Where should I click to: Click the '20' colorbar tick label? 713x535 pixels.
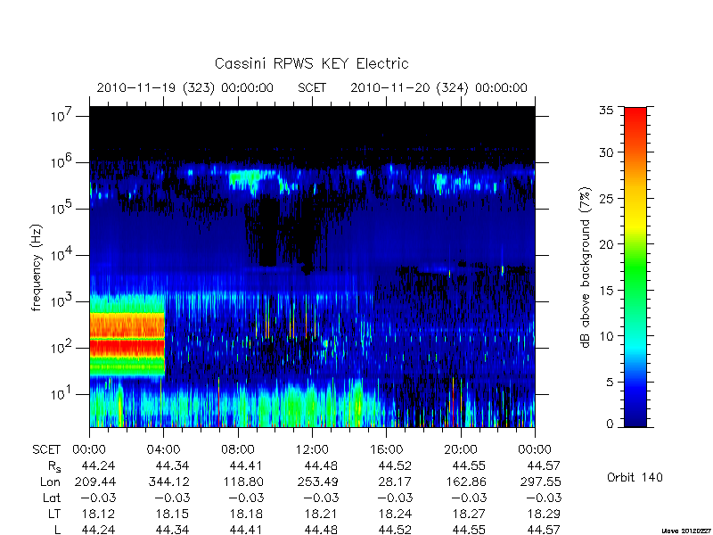click(606, 244)
